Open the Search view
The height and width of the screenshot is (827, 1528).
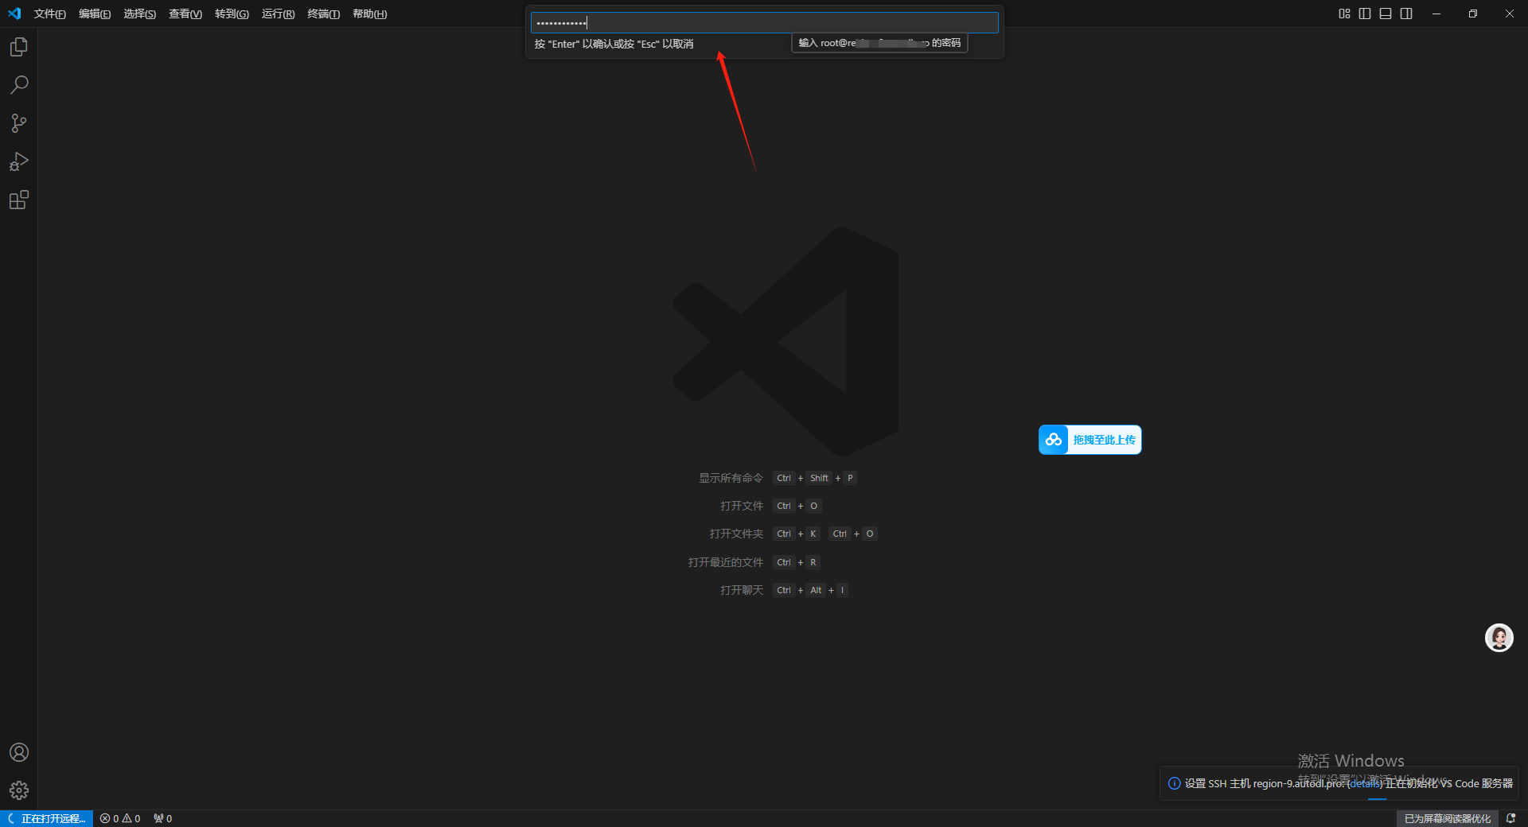19,85
